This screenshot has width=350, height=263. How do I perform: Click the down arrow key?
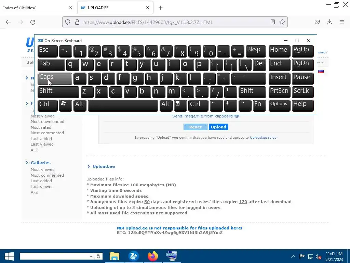pos(230,105)
